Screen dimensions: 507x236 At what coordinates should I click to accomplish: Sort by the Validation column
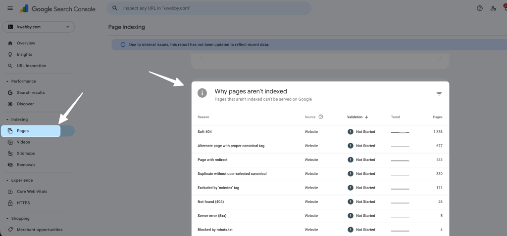(357, 117)
